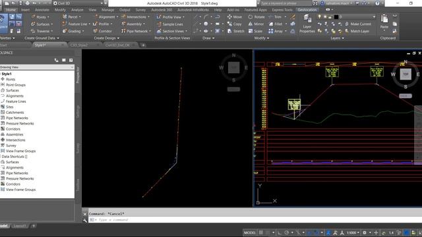Click the Profile View tool
Viewport: 422px width, 237px height.
(171, 17)
